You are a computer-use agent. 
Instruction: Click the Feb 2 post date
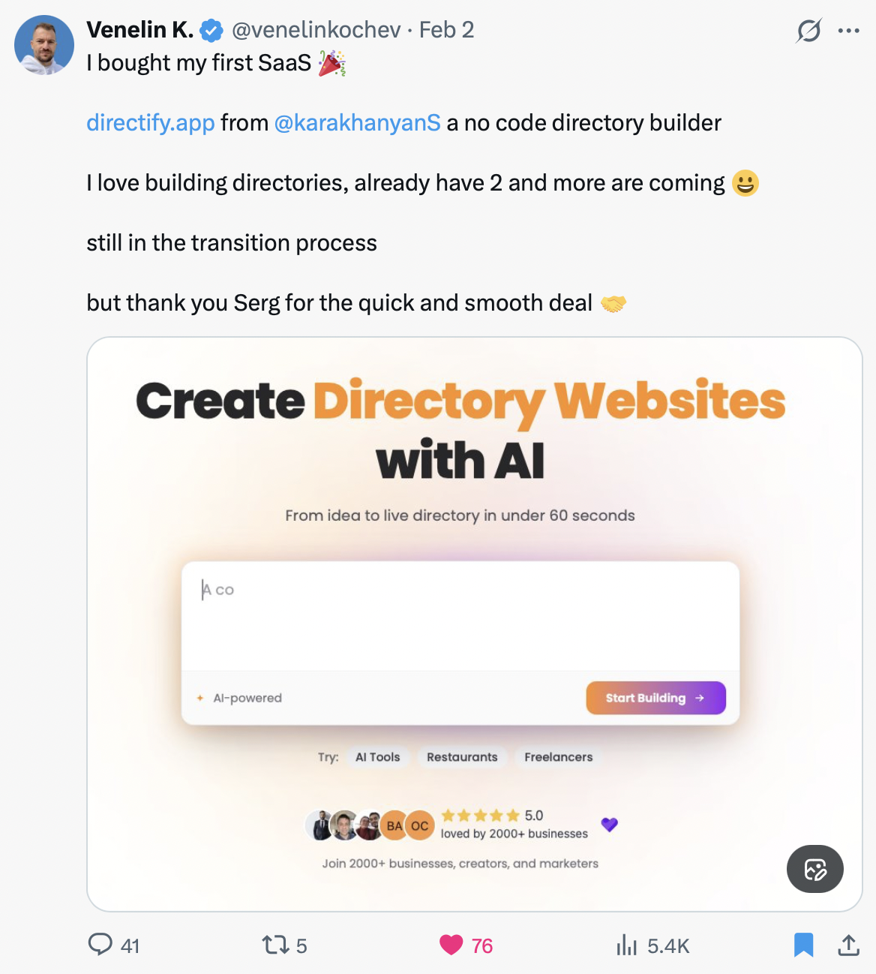[447, 30]
